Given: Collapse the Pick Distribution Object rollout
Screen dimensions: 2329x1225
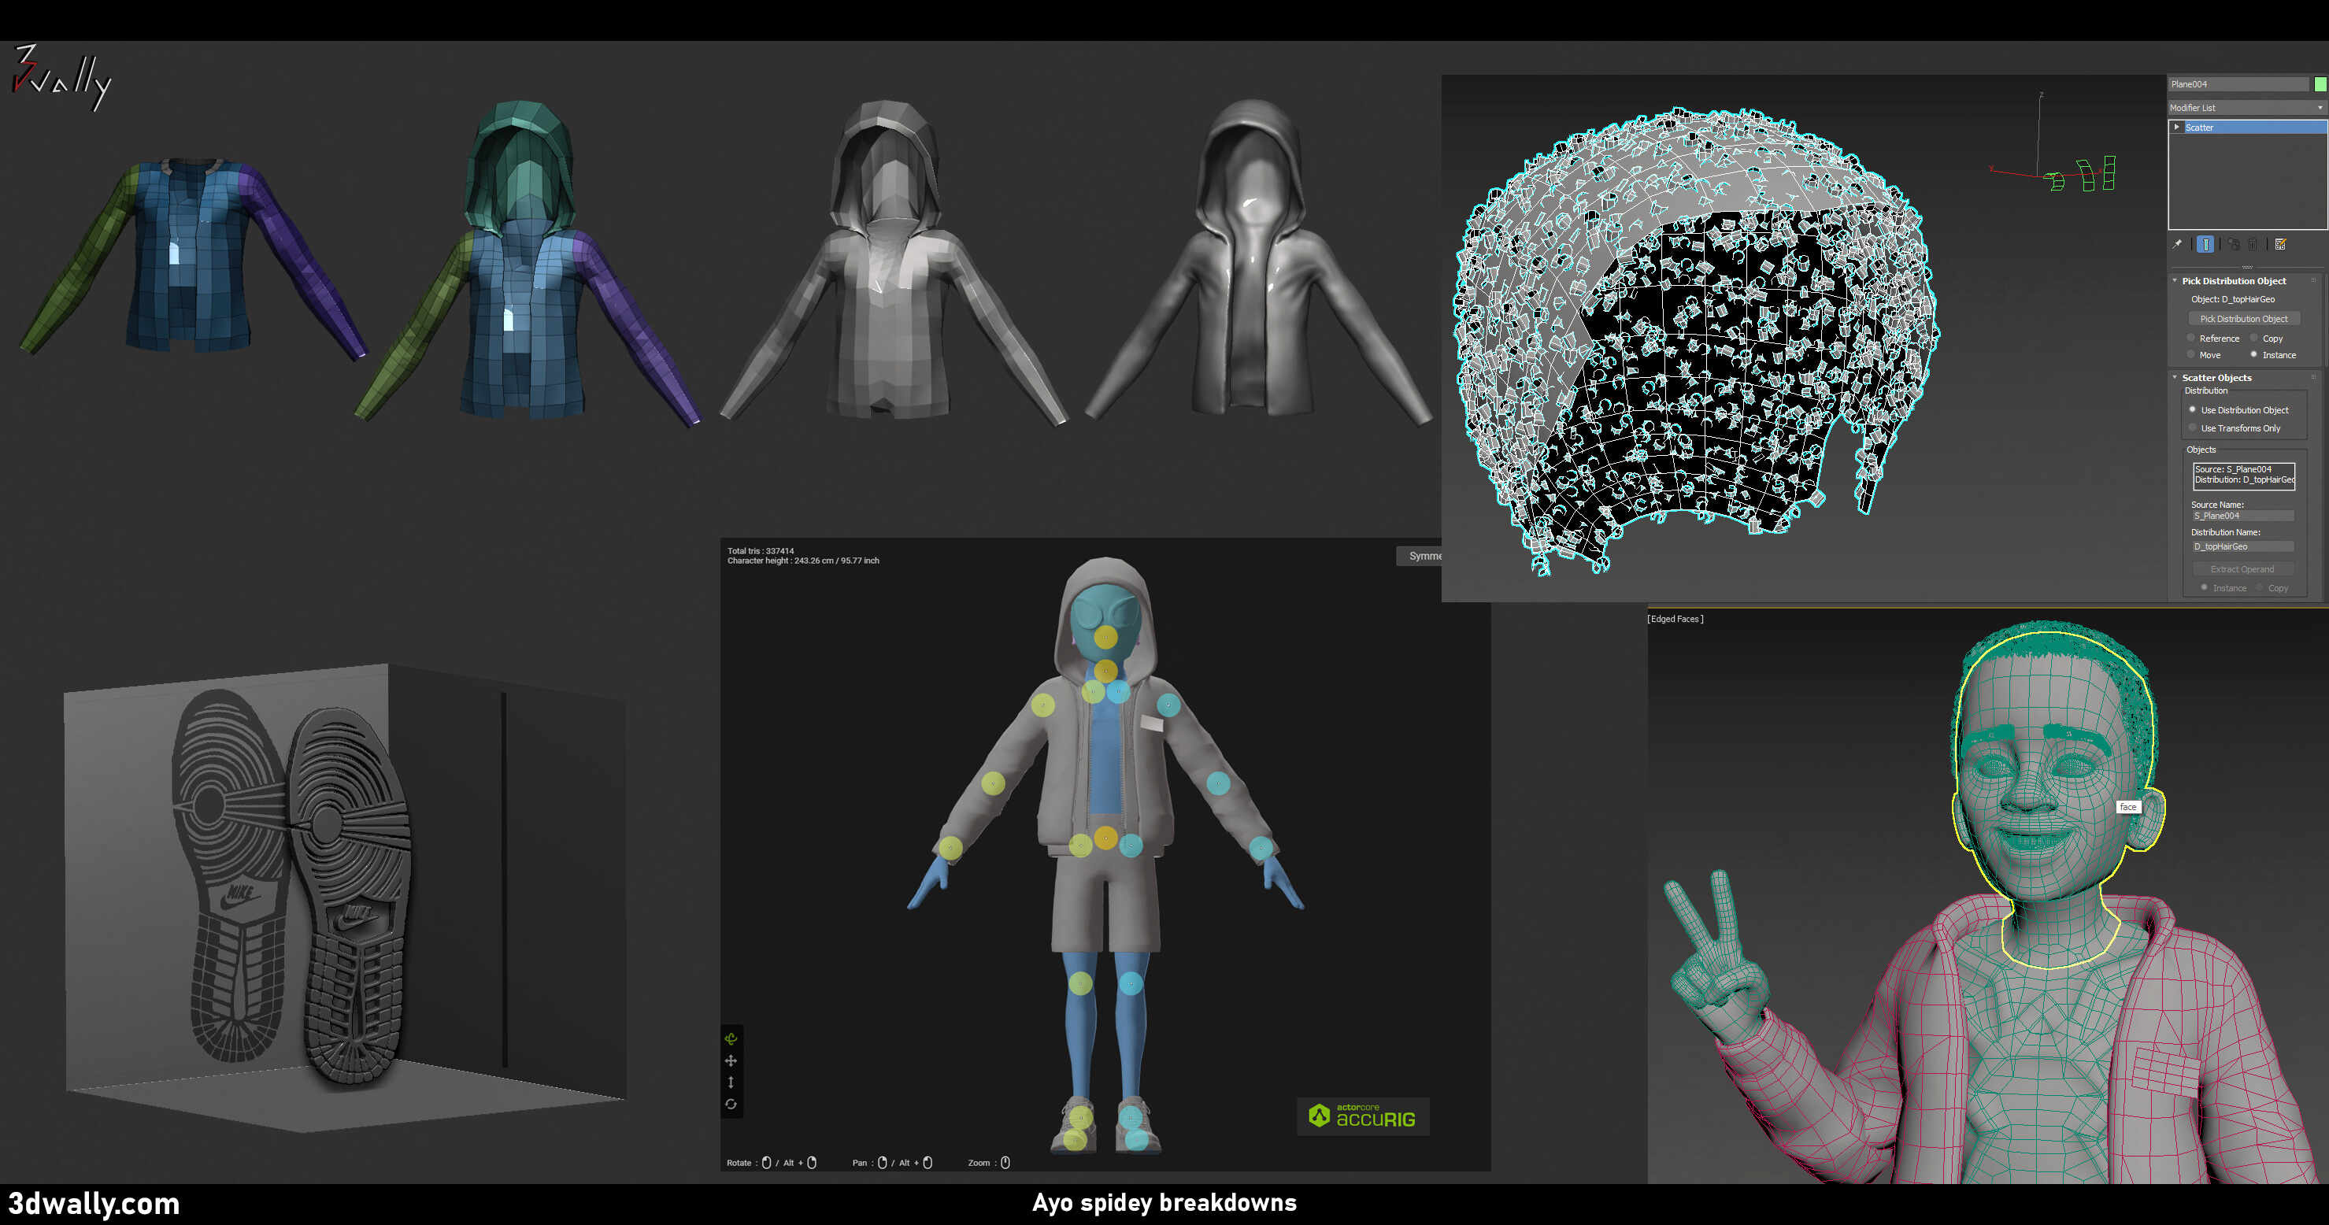Looking at the screenshot, I should click(2175, 281).
